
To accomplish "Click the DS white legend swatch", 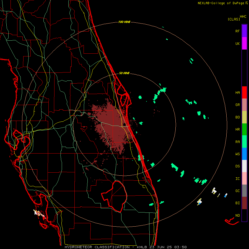I will click(x=244, y=166).
